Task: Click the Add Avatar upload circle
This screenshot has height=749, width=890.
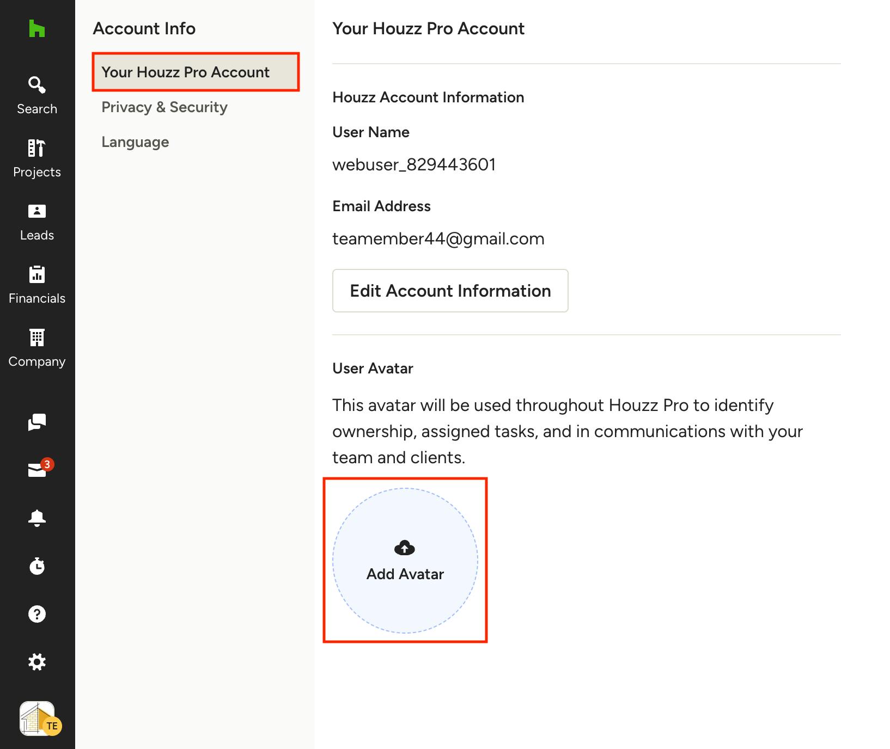Action: pyautogui.click(x=405, y=561)
